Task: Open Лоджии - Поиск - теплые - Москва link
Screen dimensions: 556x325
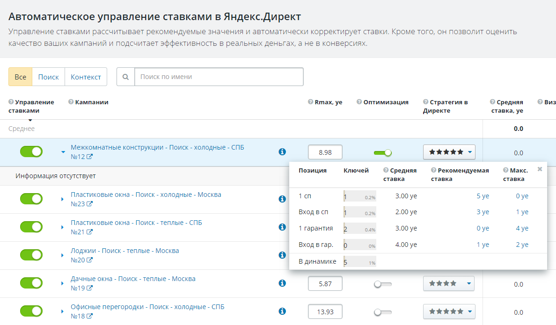Action: 125,251
